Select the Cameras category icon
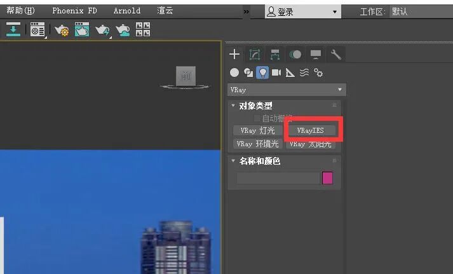The image size is (453, 274). 276,72
